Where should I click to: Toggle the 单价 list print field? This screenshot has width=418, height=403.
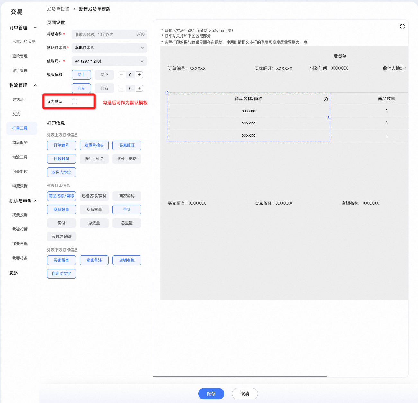pyautogui.click(x=127, y=210)
